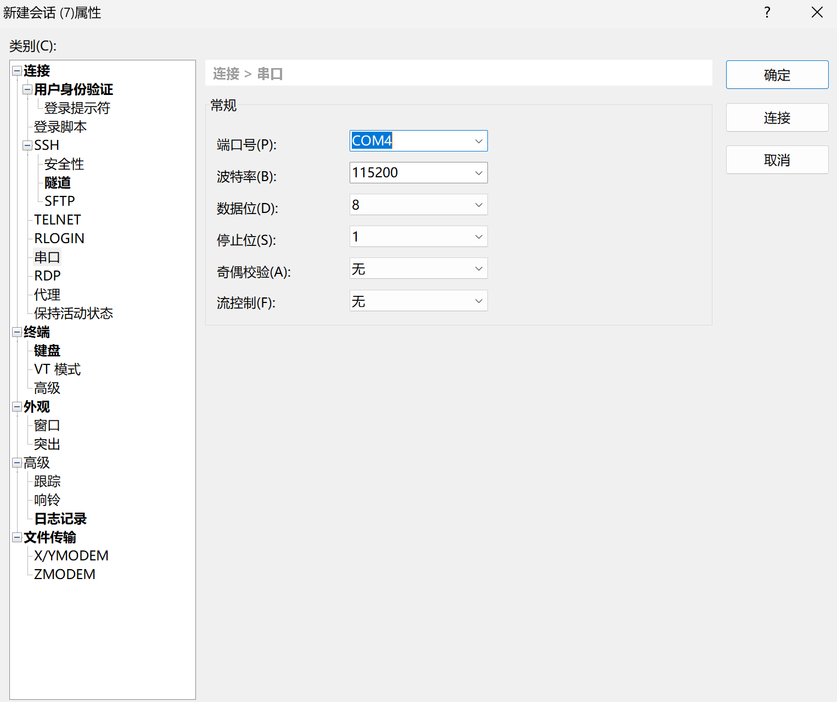Collapse the 终端 tree node
Image resolution: width=837 pixels, height=702 pixels.
(17, 332)
